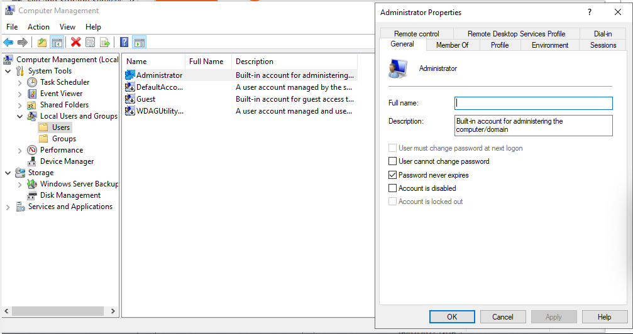
Task: Click inside the Full name field
Action: click(533, 103)
